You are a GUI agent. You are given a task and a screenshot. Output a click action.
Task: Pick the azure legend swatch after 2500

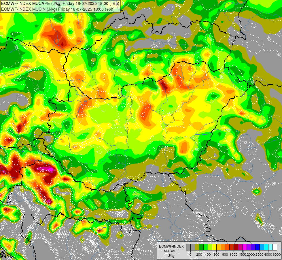(x=262, y=247)
